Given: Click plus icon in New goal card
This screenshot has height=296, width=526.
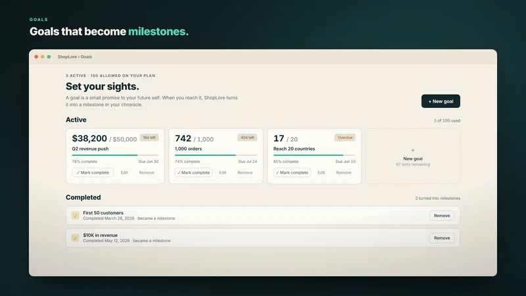Looking at the screenshot, I should pyautogui.click(x=413, y=151).
